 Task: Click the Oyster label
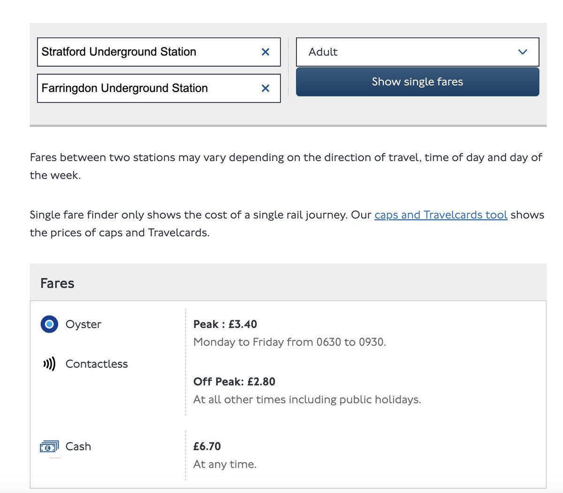point(84,324)
